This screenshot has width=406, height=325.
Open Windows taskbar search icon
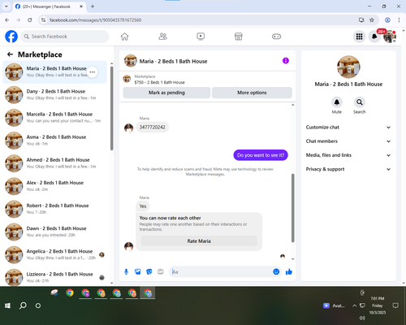tap(23, 305)
